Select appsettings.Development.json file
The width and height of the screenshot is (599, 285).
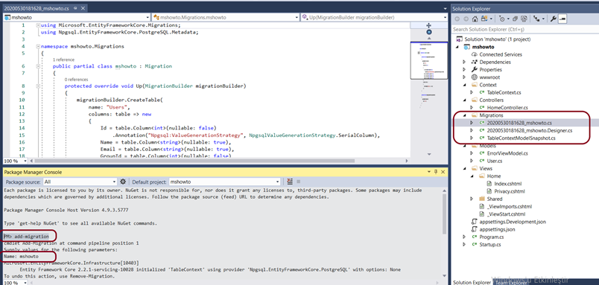[x=513, y=222]
